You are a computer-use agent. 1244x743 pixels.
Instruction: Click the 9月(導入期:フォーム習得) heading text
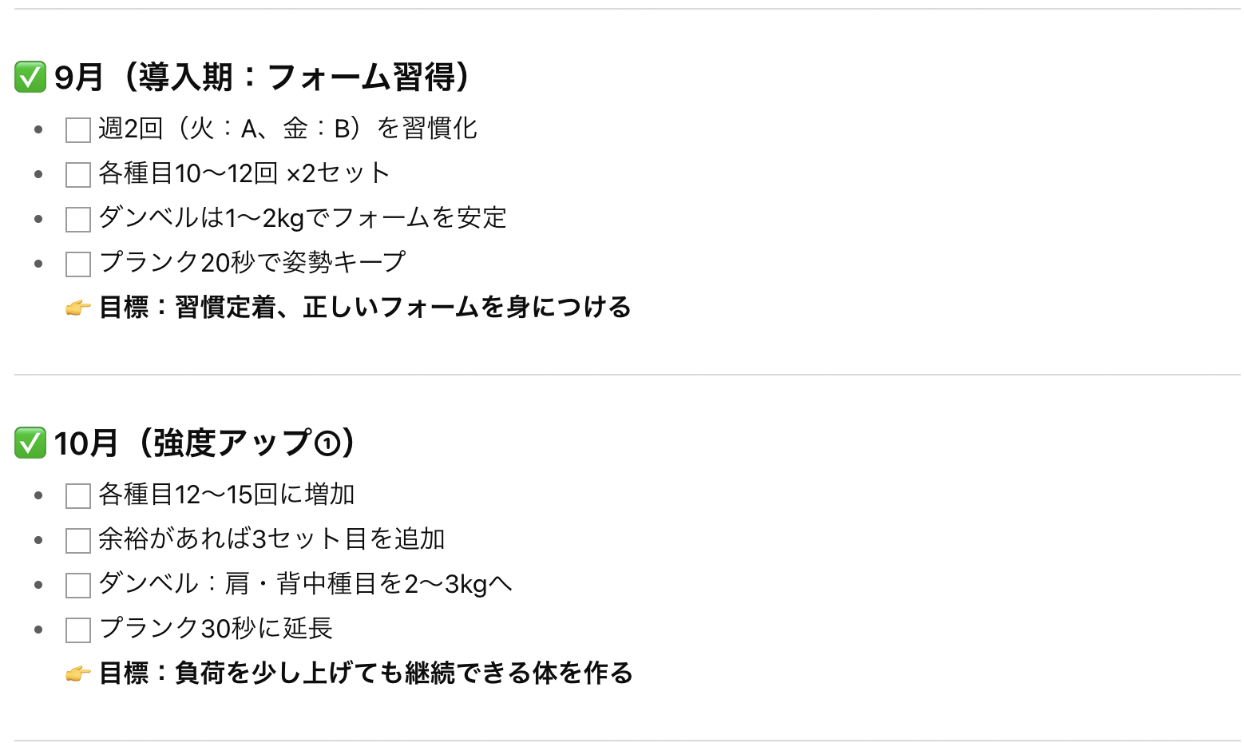[x=267, y=77]
